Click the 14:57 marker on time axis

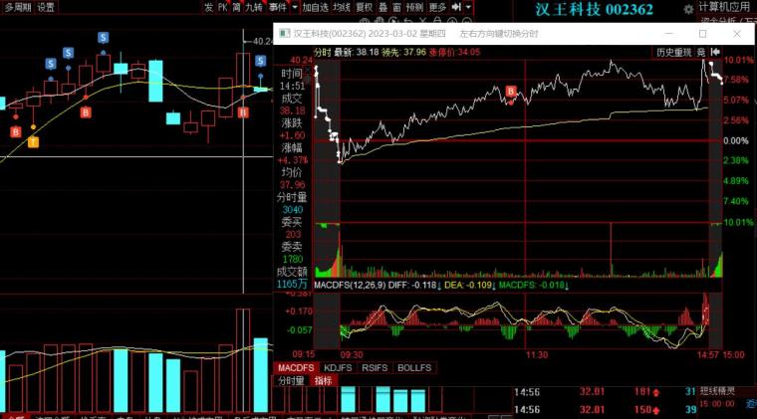(707, 353)
